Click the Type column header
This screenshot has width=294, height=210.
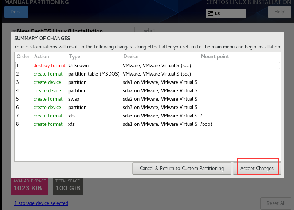tap(94, 56)
